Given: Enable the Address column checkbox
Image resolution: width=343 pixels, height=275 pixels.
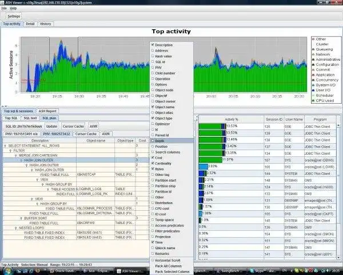Looking at the screenshot, I should click(153, 50).
